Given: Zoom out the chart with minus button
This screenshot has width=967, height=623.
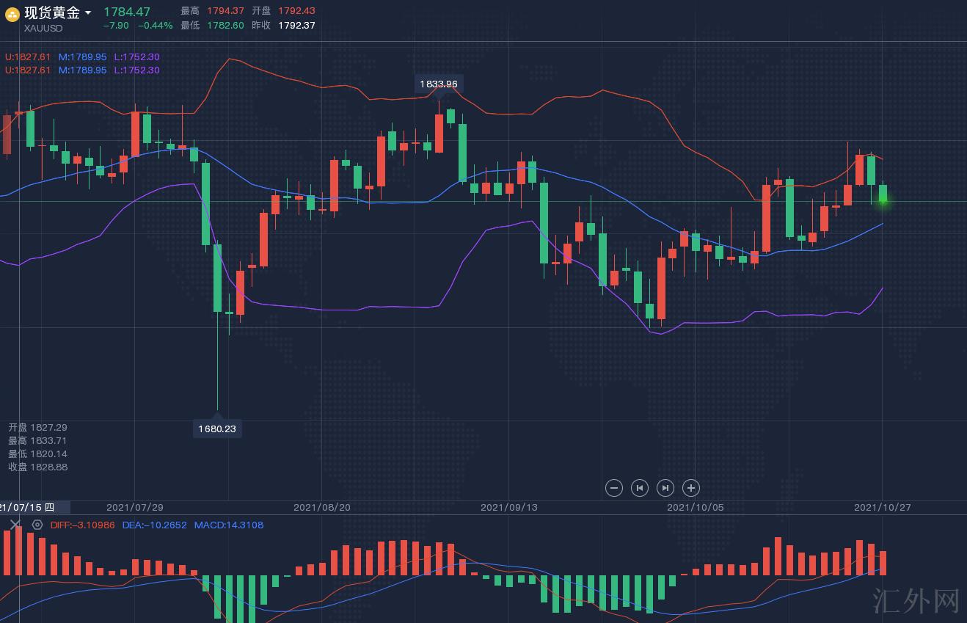Looking at the screenshot, I should pos(614,488).
